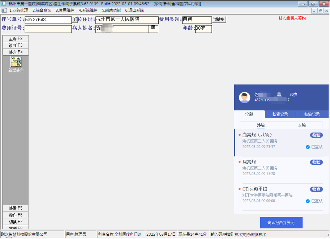Click the 检验 badge beside 尿常规
The width and height of the screenshot is (330, 239).
(316, 162)
